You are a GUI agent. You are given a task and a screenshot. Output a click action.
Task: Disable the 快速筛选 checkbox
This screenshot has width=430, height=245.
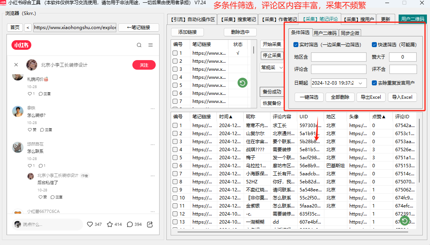pyautogui.click(x=374, y=45)
